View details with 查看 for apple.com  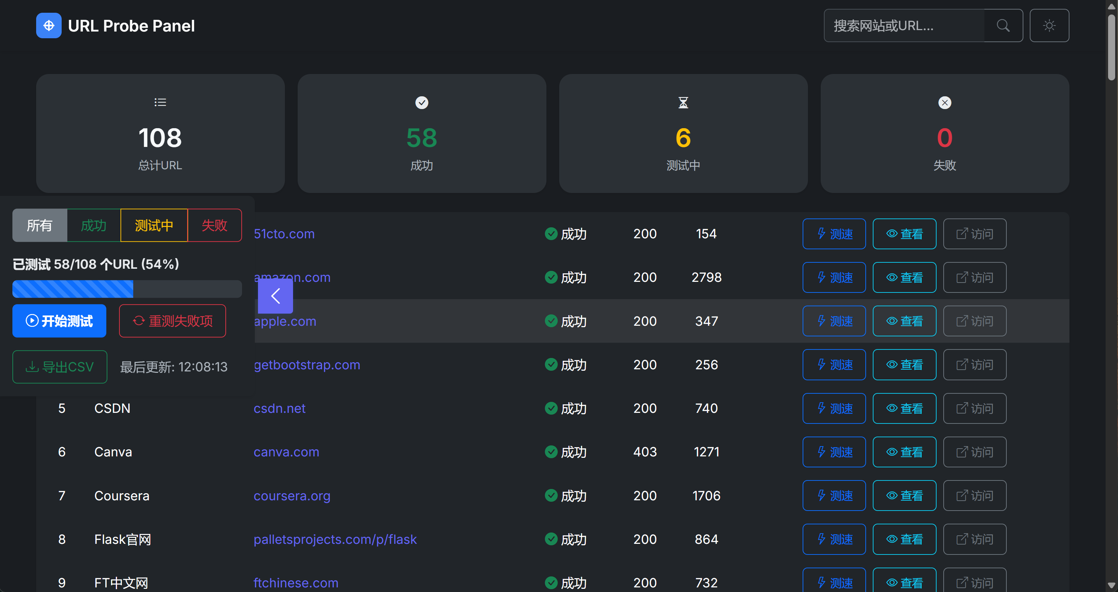click(x=904, y=321)
